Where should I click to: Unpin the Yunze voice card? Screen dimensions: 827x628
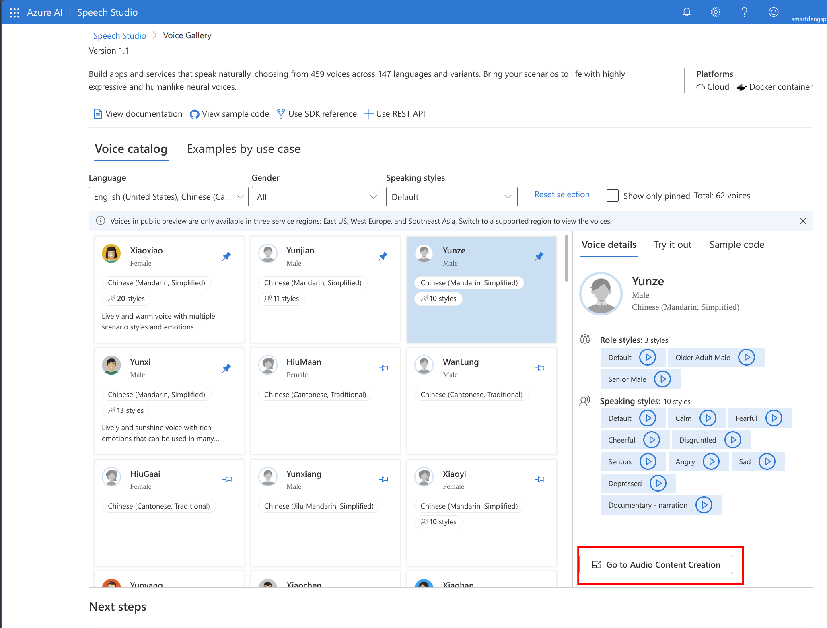point(539,256)
